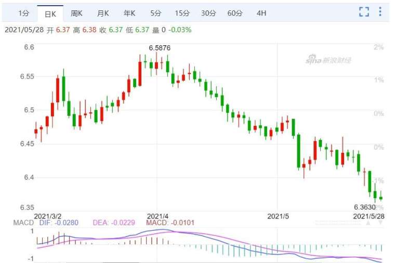This screenshot has height=263, width=395.
Task: Click the 2% right axis label
Action: (378, 47)
